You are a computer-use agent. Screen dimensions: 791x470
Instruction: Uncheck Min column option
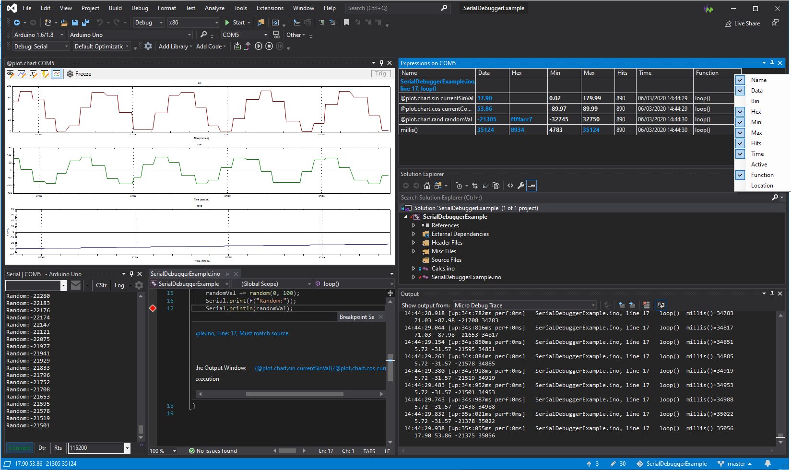click(x=741, y=122)
